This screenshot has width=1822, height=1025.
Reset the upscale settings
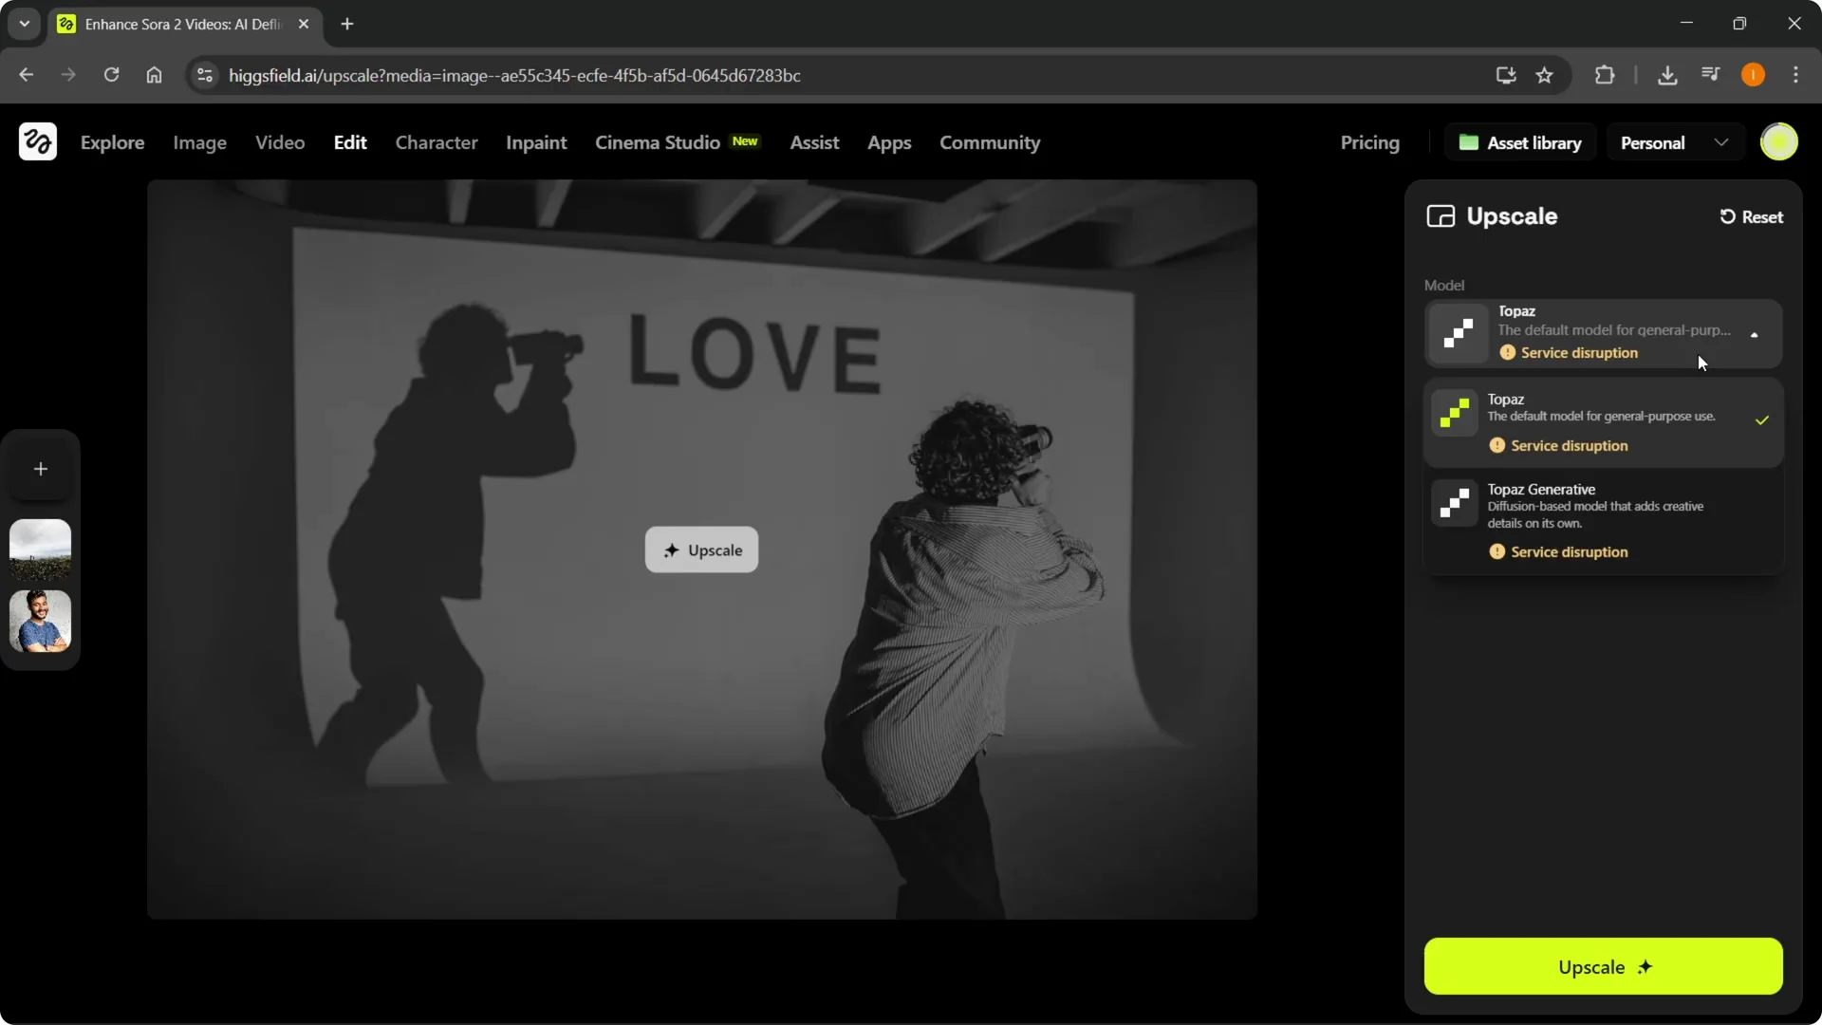(1752, 217)
